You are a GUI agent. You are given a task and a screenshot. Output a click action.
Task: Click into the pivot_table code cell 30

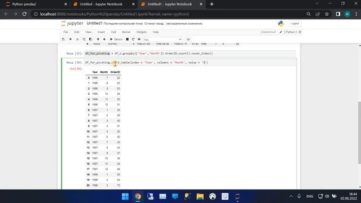190,63
